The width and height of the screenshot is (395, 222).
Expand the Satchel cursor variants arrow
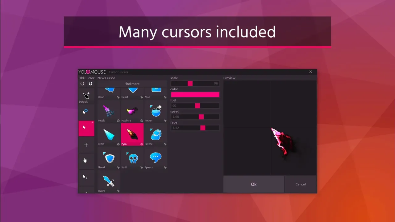click(x=165, y=144)
